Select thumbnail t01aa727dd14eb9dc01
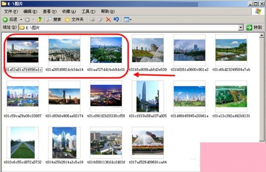This screenshot has width=266, height=172. (x=106, y=50)
